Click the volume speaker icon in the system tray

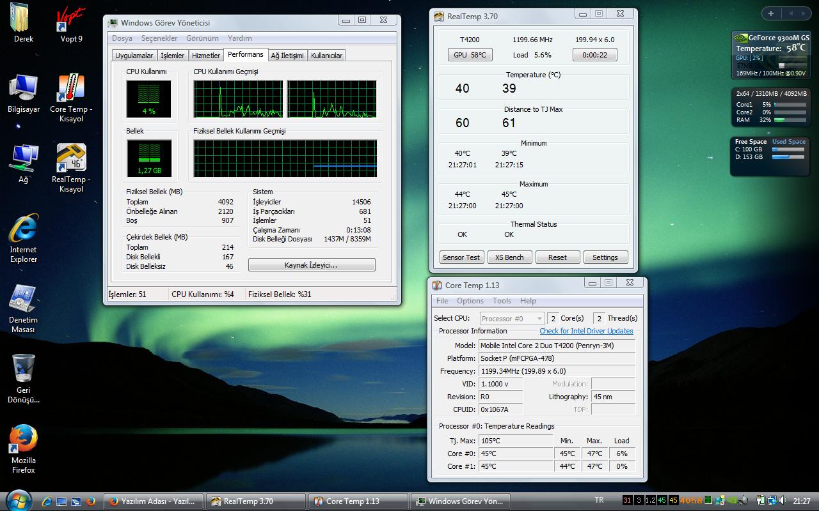click(x=782, y=501)
